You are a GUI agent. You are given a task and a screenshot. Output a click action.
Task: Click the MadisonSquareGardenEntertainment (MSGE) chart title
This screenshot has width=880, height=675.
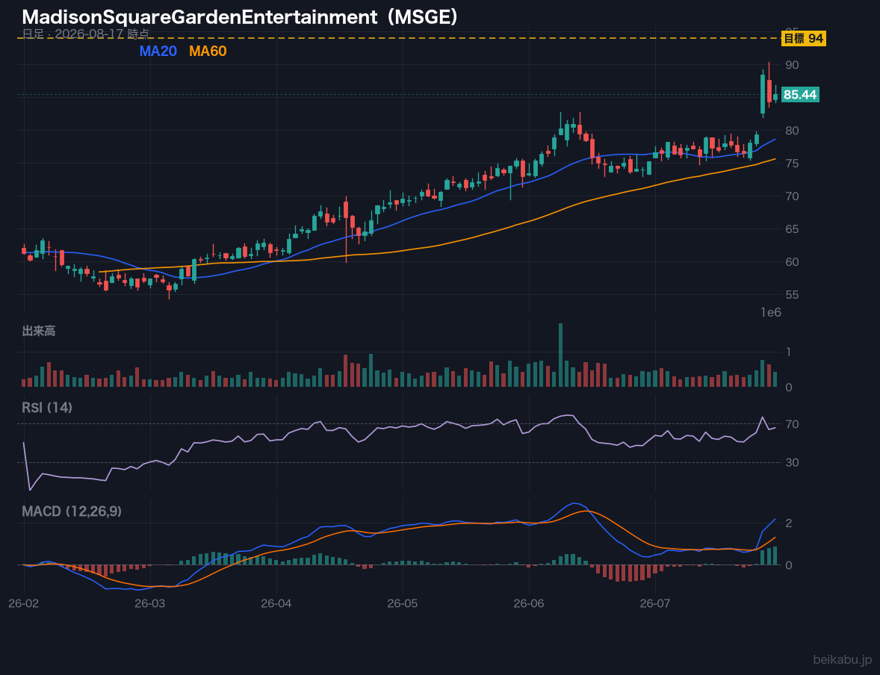click(241, 17)
